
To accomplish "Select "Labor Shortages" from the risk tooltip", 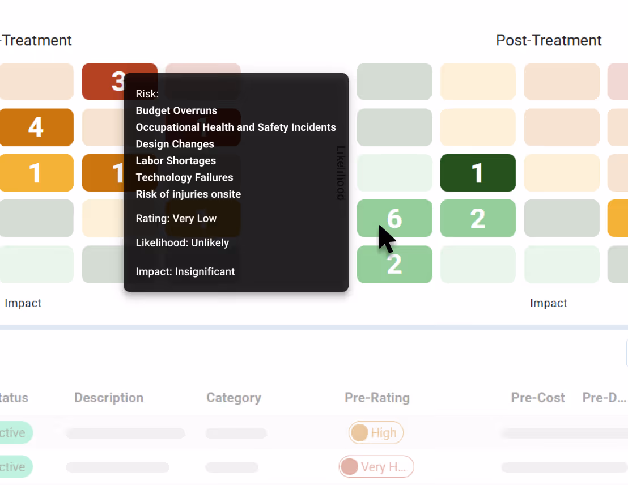I will click(176, 161).
